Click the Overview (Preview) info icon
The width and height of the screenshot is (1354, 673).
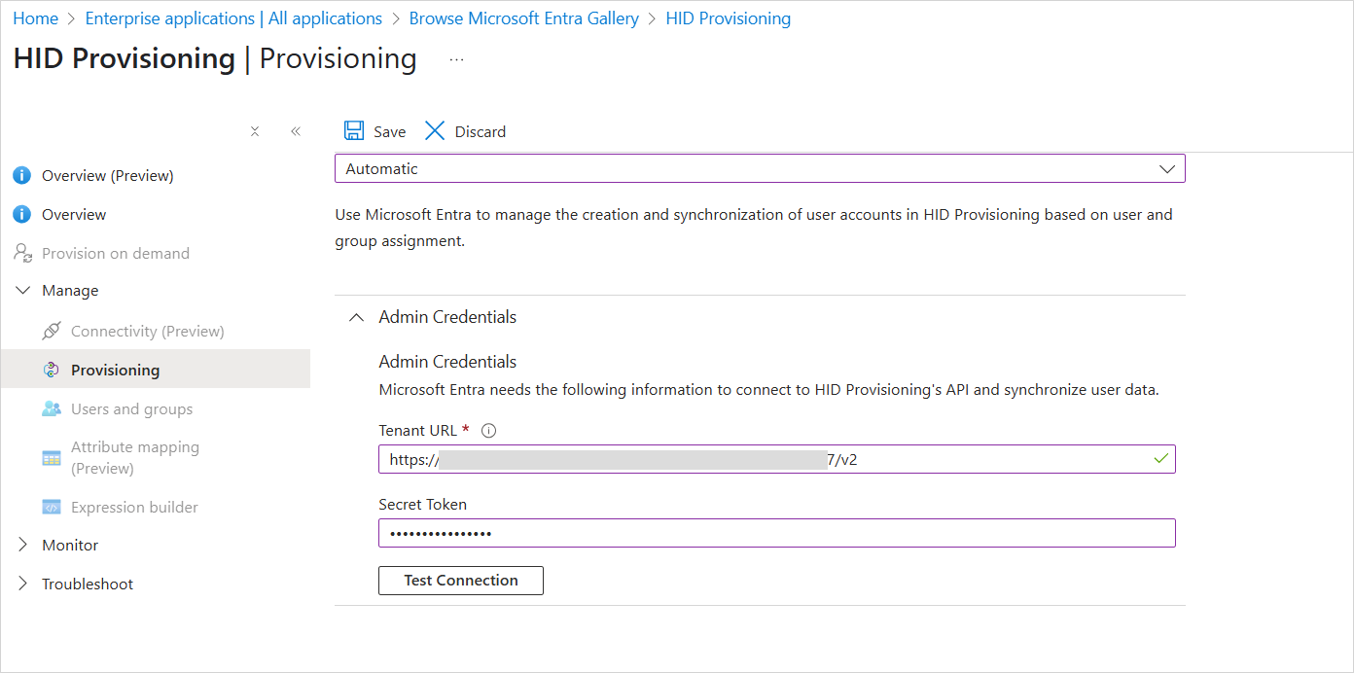coord(21,176)
